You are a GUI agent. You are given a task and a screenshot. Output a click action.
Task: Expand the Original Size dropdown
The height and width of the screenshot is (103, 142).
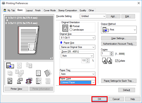pyautogui.click(x=78, y=38)
